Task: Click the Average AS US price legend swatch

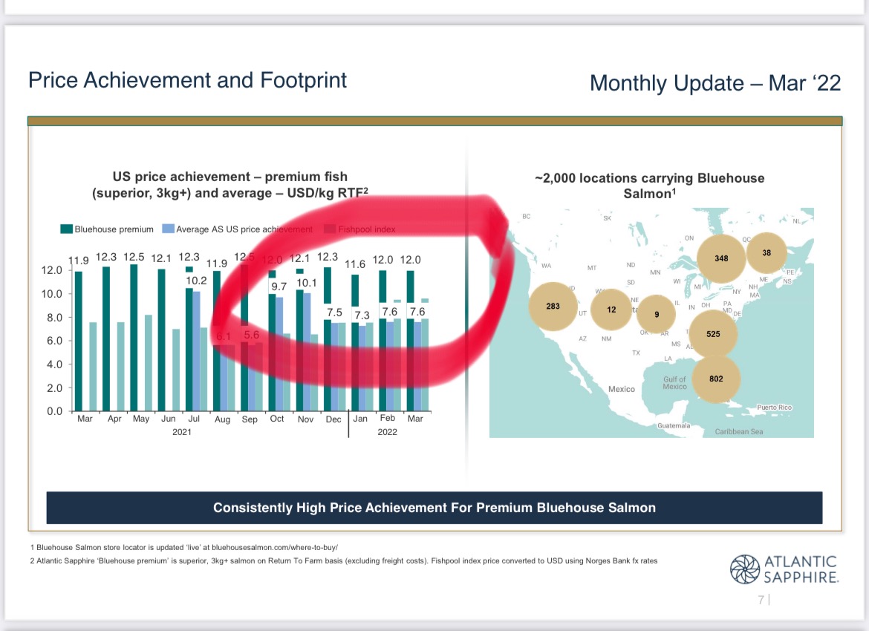Action: tap(168, 229)
